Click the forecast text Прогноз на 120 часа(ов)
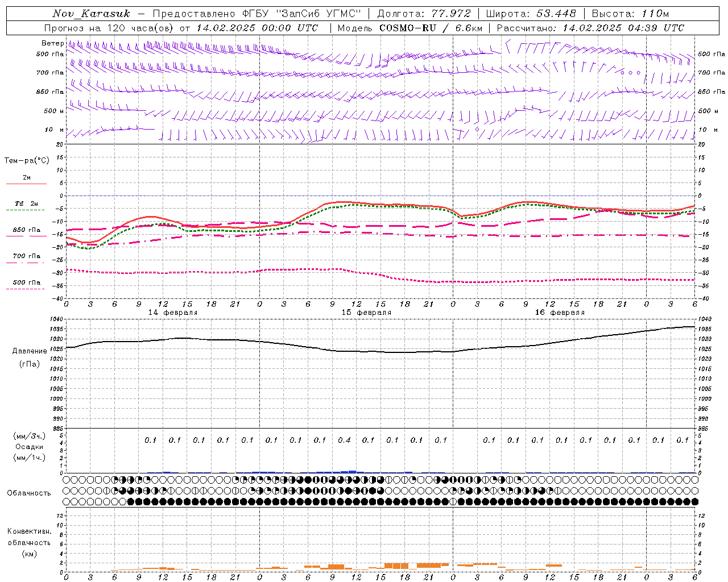Image resolution: width=728 pixels, height=582 pixels. point(109,28)
